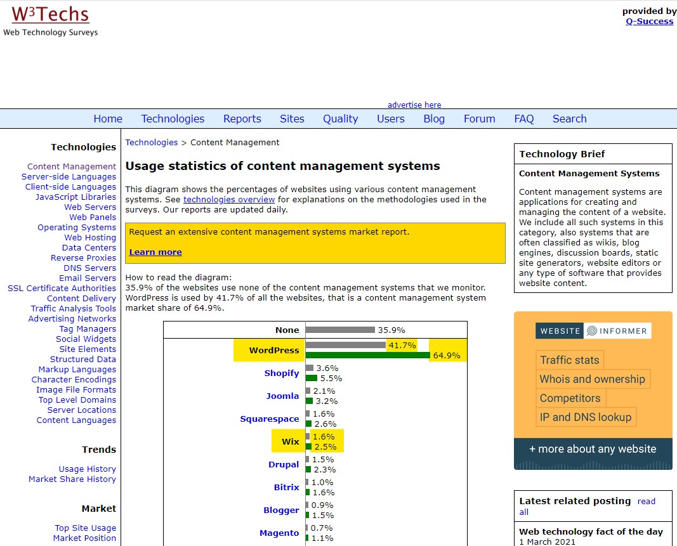Click the WordPress 64.9% market share value
The image size is (677, 546).
[447, 355]
